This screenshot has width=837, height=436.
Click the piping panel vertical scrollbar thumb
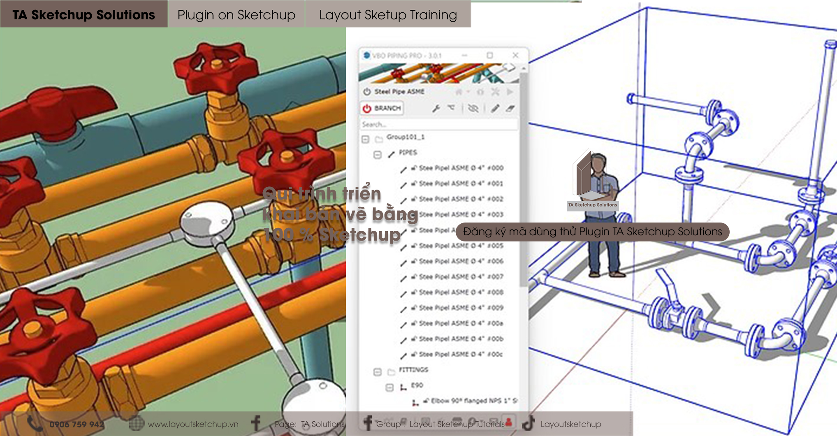(x=524, y=179)
